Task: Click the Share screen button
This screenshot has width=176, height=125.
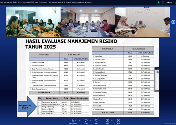Action: (x=107, y=121)
